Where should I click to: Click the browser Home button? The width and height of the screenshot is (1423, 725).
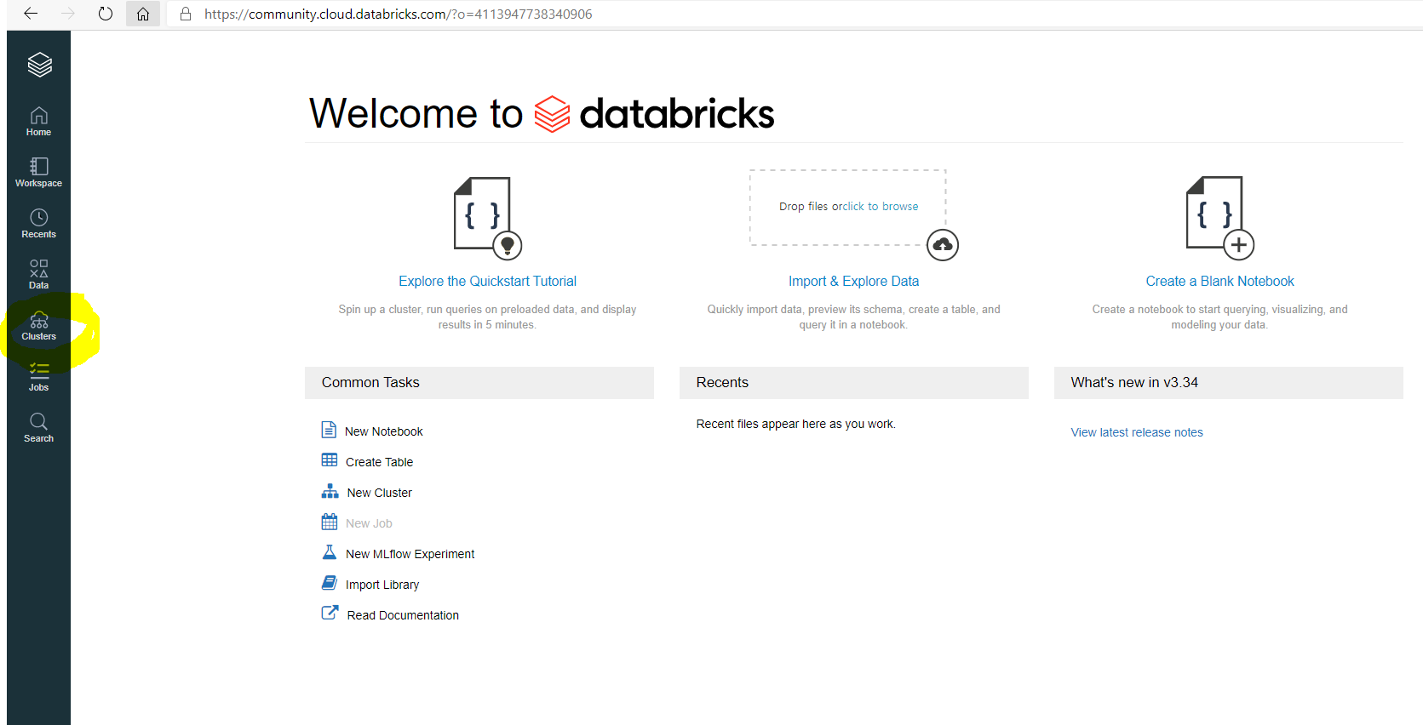click(143, 14)
